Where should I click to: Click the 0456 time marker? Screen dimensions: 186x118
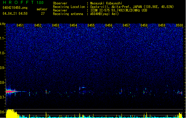tap(109, 25)
